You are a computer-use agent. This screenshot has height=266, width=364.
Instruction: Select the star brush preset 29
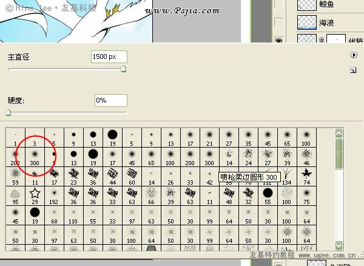[x=35, y=196]
